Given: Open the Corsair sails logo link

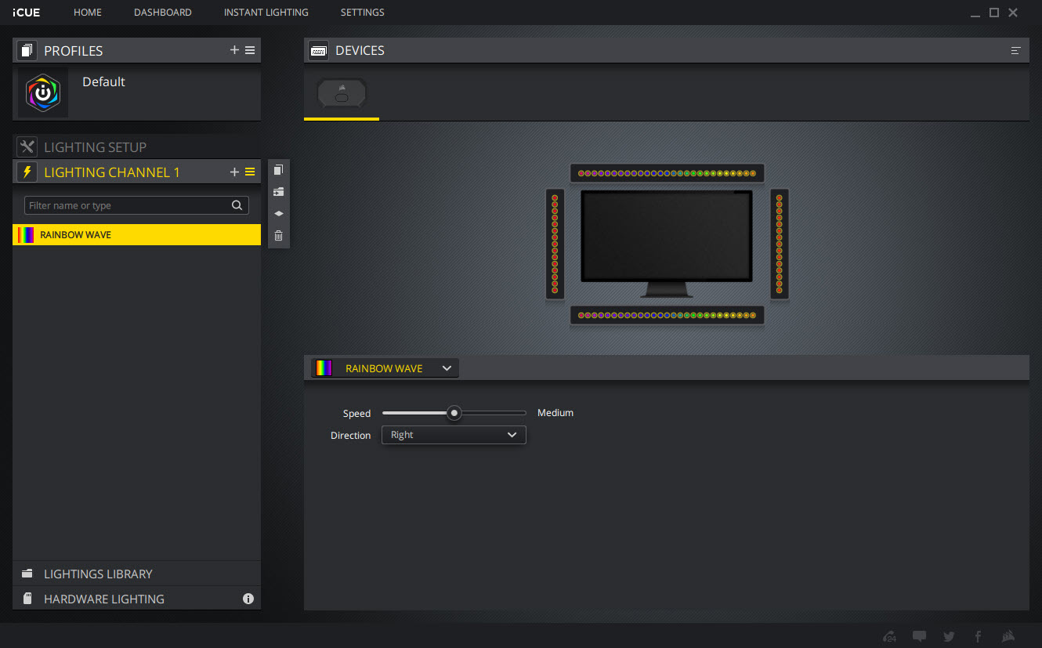Looking at the screenshot, I should 1009,636.
